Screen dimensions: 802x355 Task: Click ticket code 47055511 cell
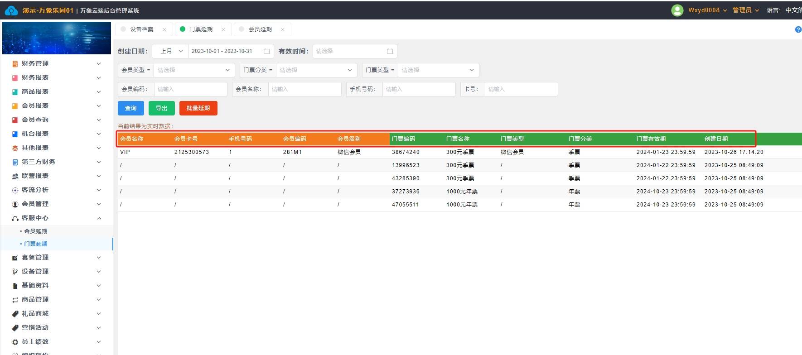[406, 205]
